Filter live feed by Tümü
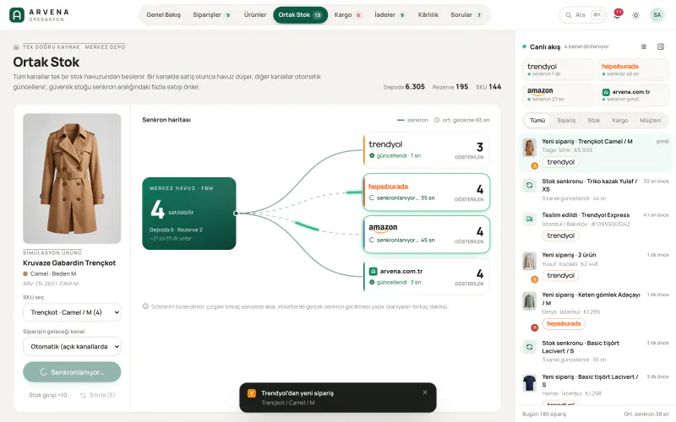The width and height of the screenshot is (676, 422). tap(537, 121)
